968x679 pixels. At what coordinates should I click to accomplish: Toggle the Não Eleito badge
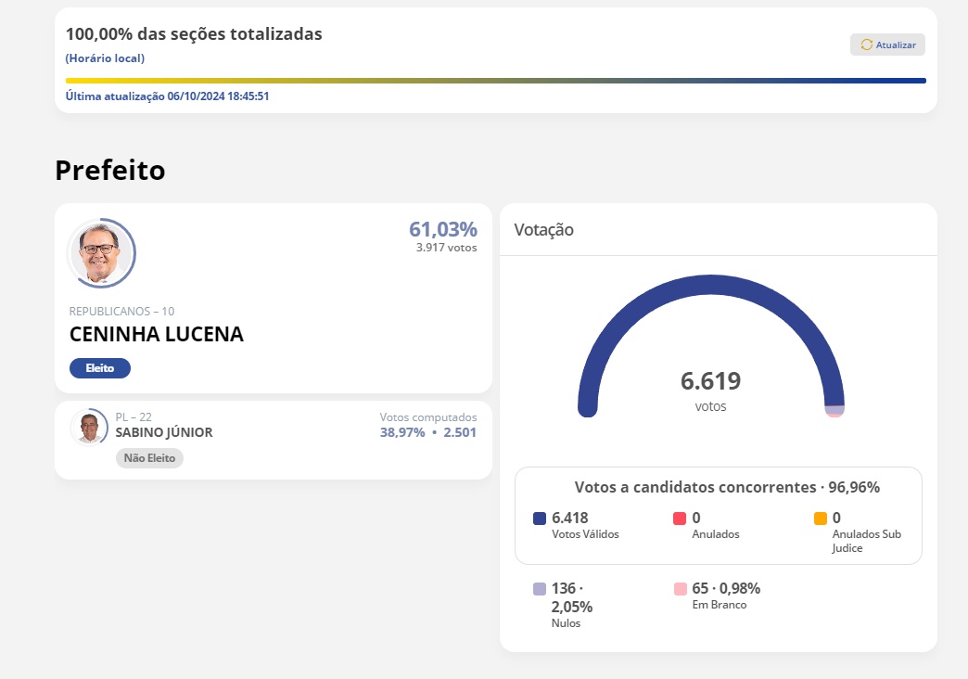[149, 458]
